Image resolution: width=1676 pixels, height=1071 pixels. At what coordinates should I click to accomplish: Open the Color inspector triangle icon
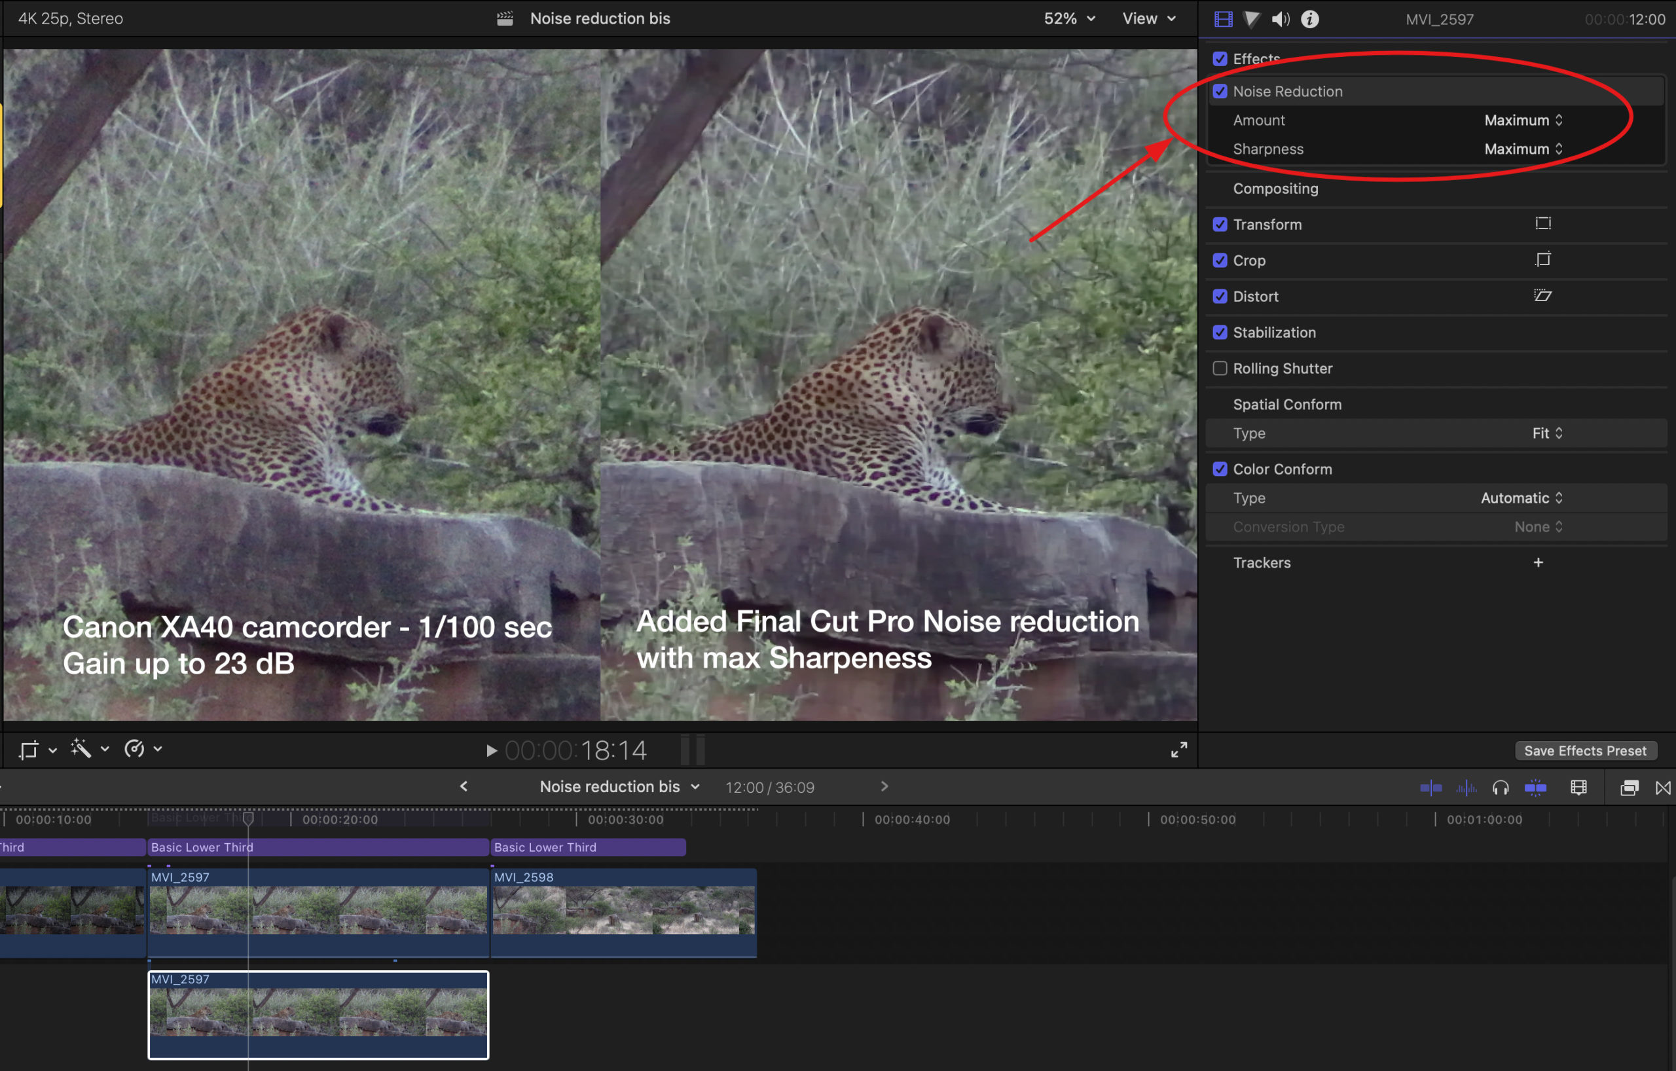(x=1251, y=19)
